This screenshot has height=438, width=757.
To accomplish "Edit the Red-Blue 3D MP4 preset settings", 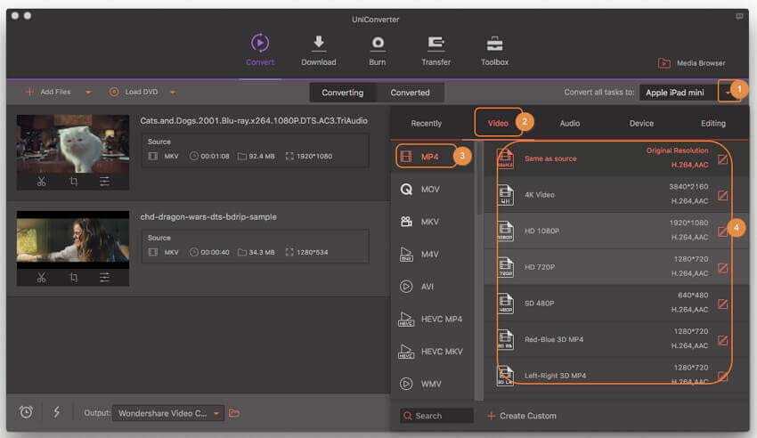I will click(722, 340).
